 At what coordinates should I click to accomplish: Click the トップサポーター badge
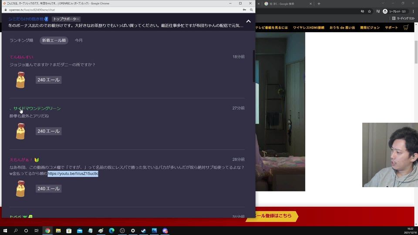(66, 19)
